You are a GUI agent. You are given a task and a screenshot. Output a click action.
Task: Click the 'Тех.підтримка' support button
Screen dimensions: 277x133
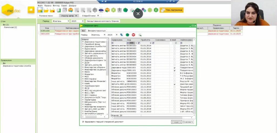pyautogui.click(x=172, y=10)
